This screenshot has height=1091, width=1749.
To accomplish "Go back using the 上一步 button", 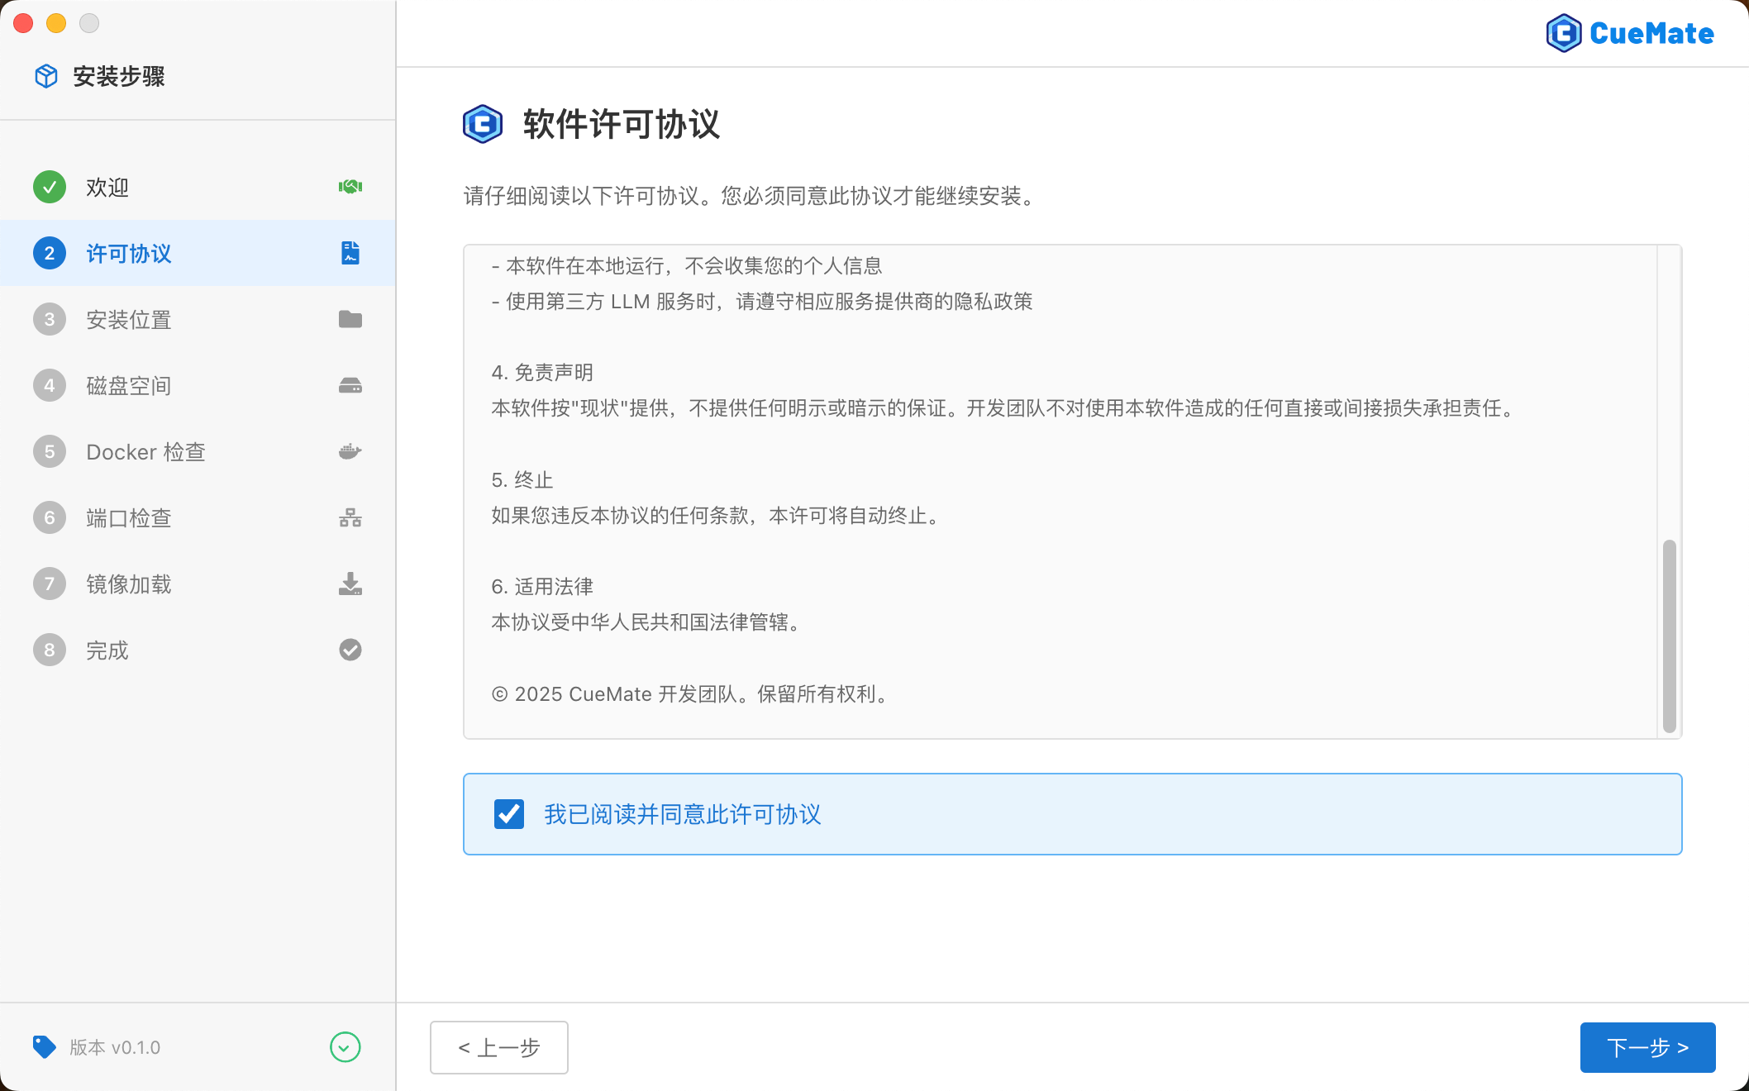I will (498, 1047).
